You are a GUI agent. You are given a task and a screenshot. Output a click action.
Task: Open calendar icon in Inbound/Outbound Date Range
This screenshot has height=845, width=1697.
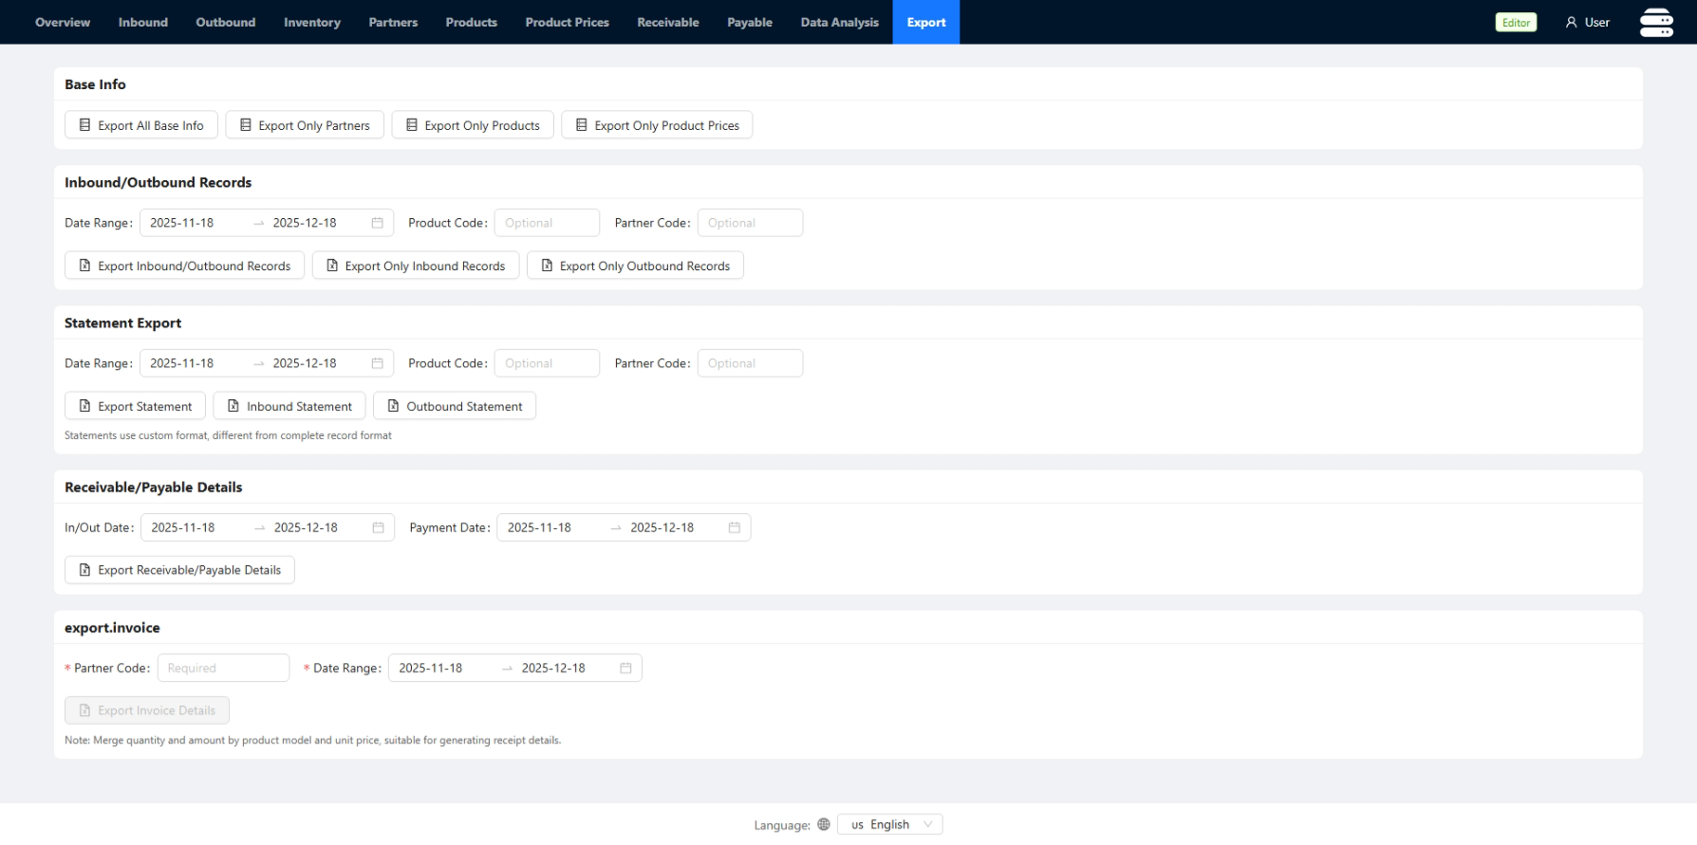[x=377, y=223]
